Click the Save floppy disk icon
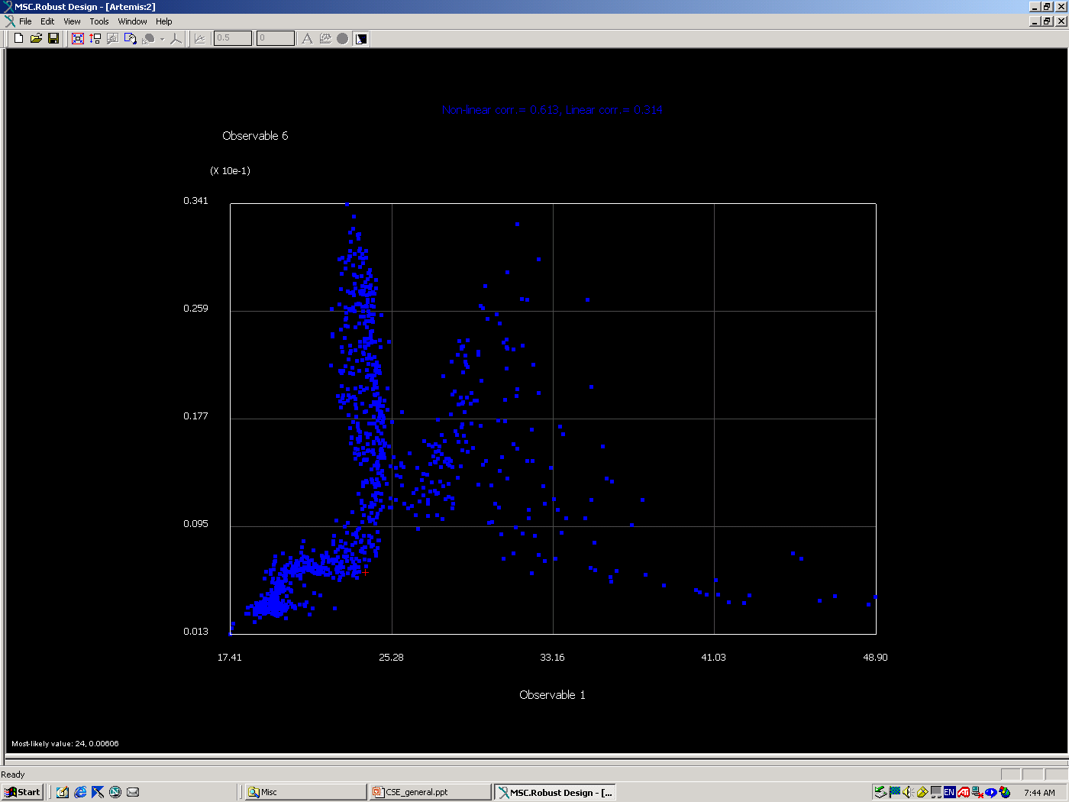 (53, 38)
